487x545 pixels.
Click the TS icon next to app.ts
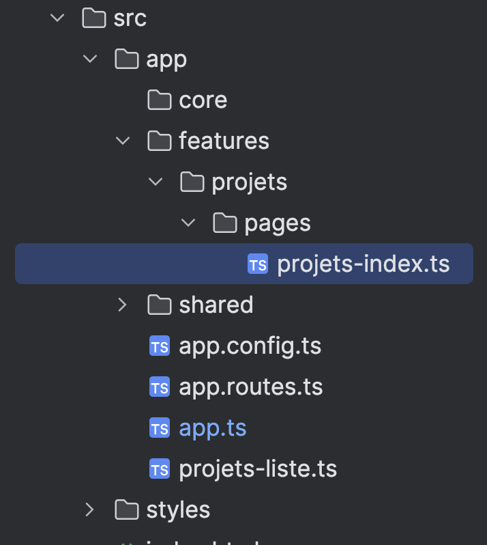click(159, 428)
